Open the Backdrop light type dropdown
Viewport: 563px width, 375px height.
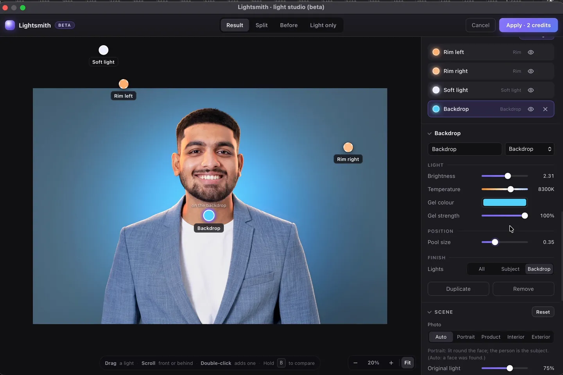click(529, 149)
